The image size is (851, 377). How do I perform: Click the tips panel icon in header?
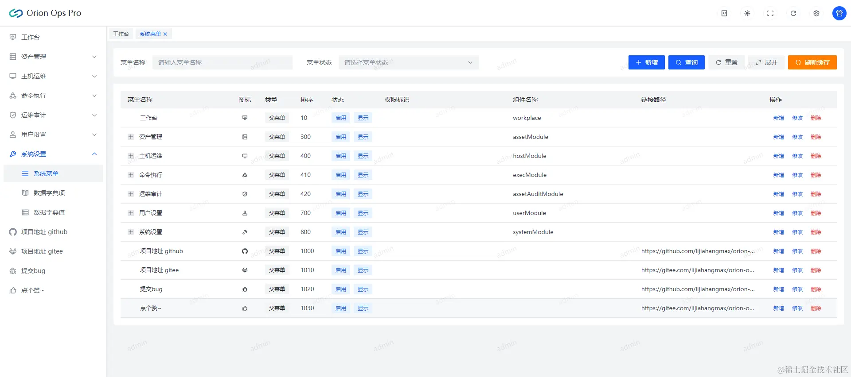pyautogui.click(x=724, y=13)
